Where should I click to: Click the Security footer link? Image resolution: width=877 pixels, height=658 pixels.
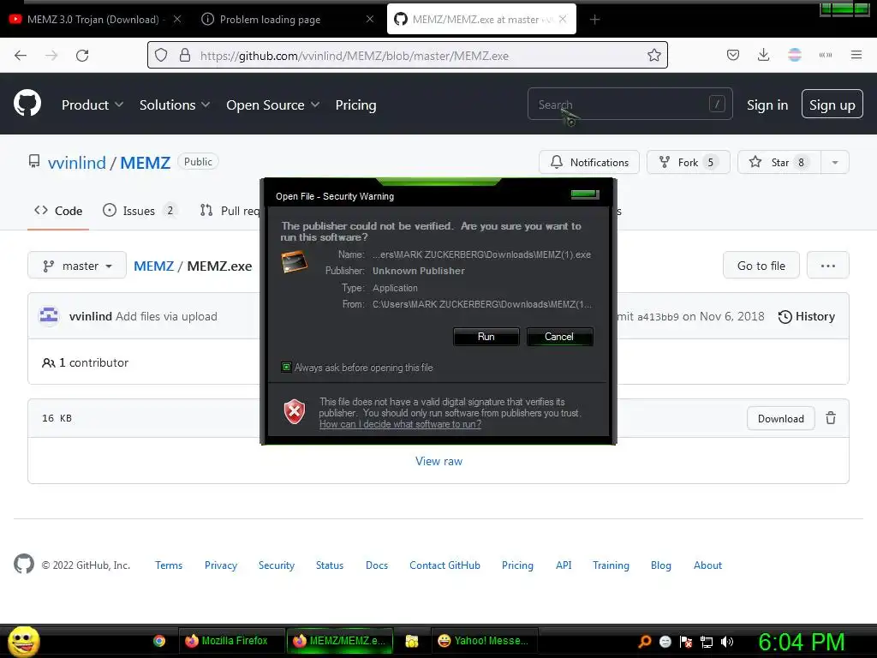pos(277,565)
